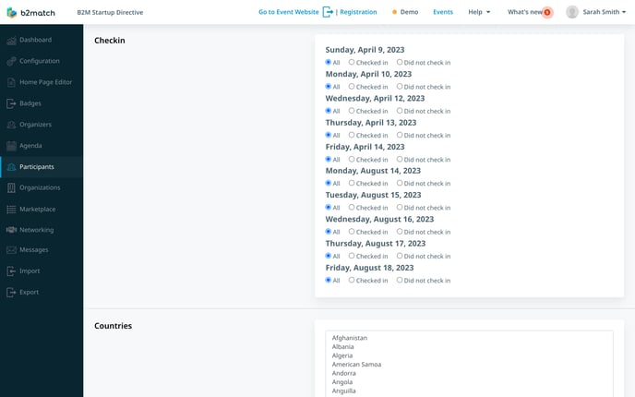The image size is (635, 397).
Task: Click the Marketplace list icon
Action: coord(11,209)
